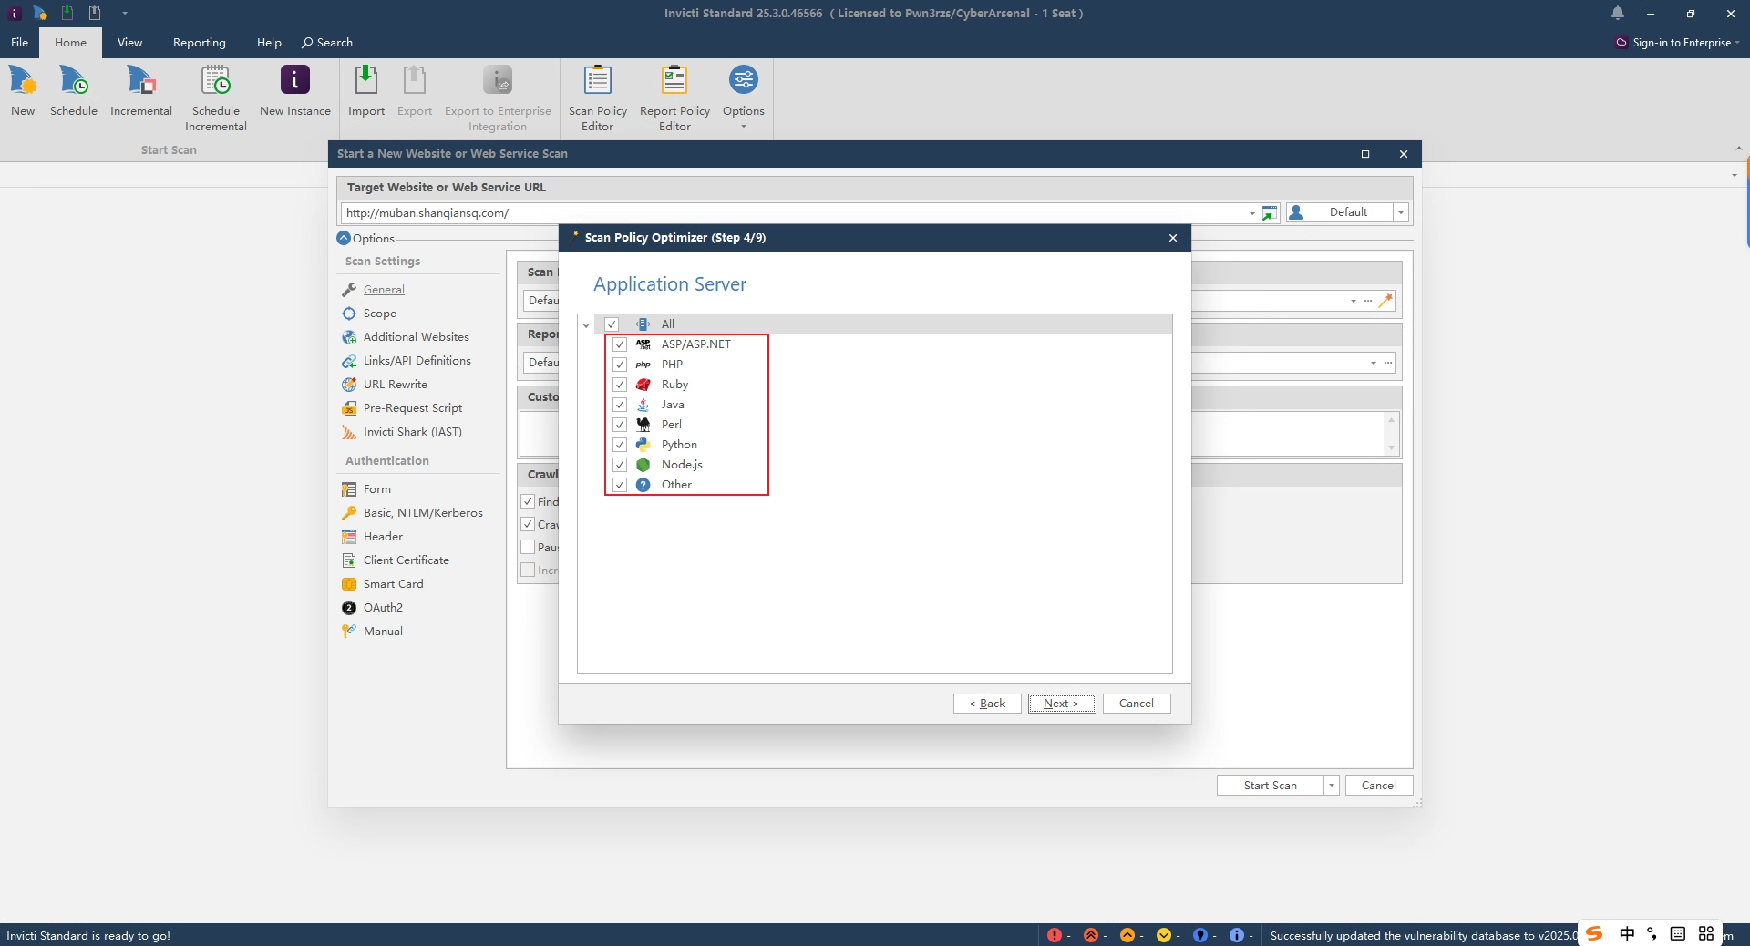Open the Scan Policy Editor

click(598, 98)
